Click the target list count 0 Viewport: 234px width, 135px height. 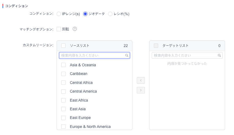coord(219,46)
